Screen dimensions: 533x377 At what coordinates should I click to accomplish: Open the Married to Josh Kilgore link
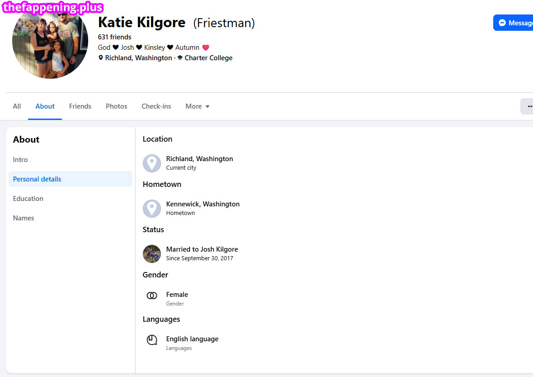tap(202, 249)
